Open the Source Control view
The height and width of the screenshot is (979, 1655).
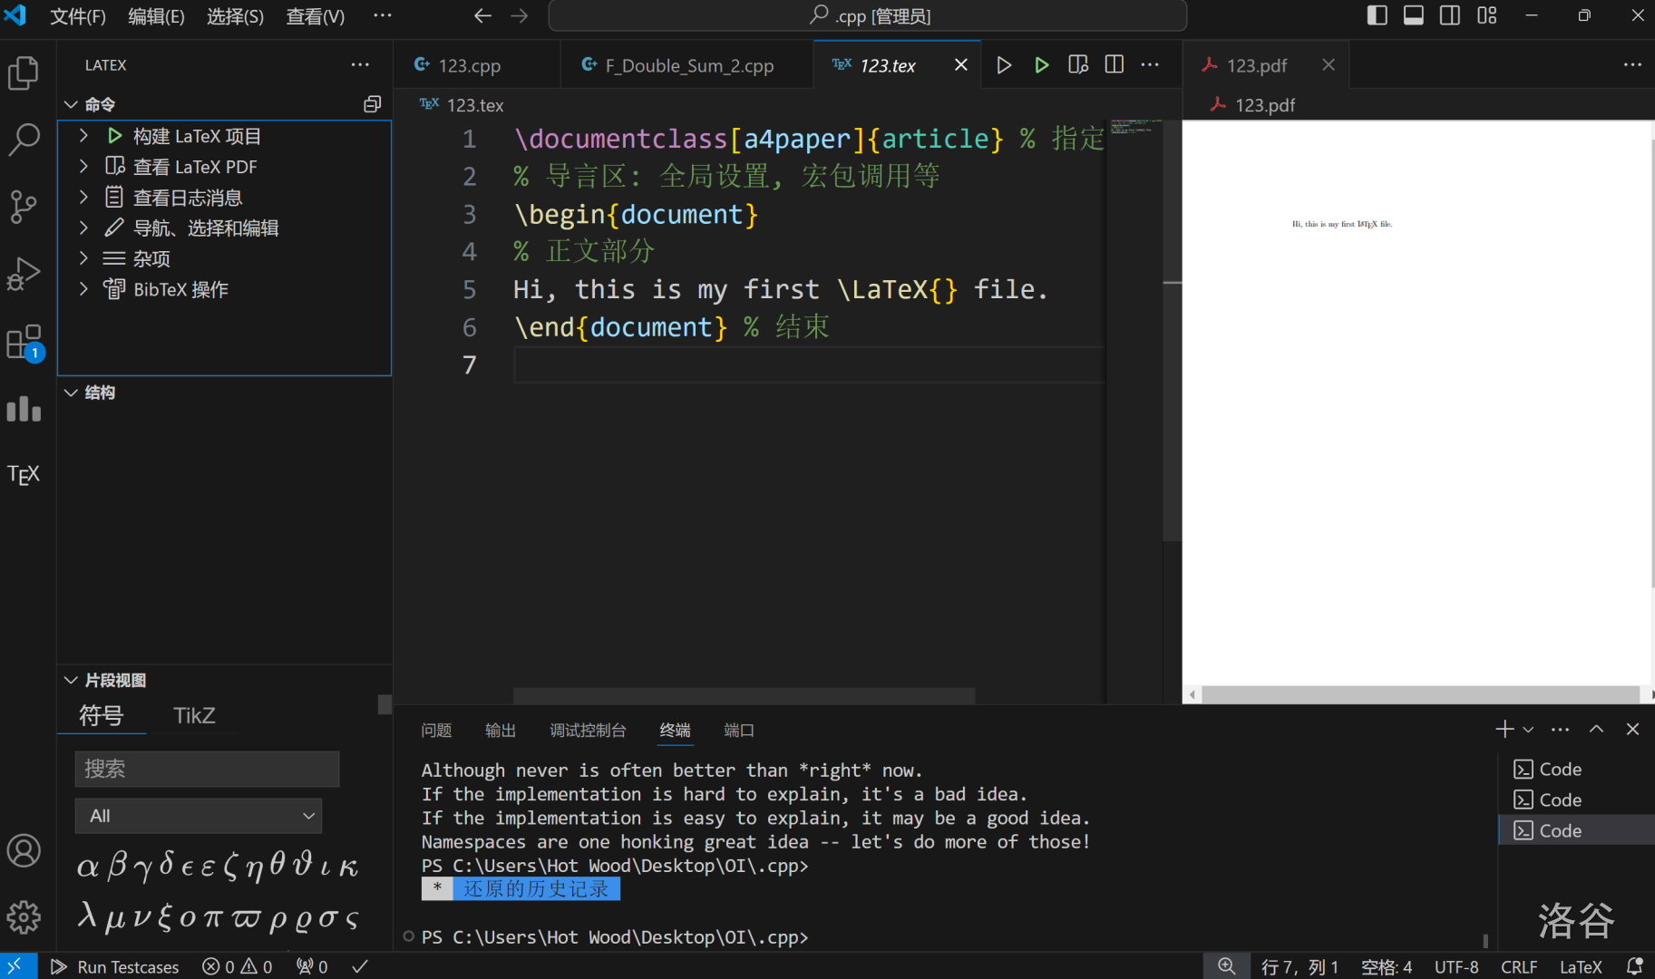click(24, 207)
